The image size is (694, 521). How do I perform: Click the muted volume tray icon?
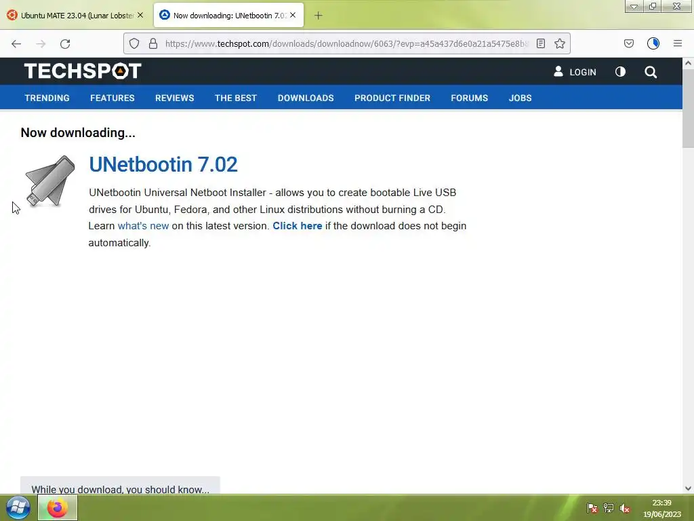[625, 508]
